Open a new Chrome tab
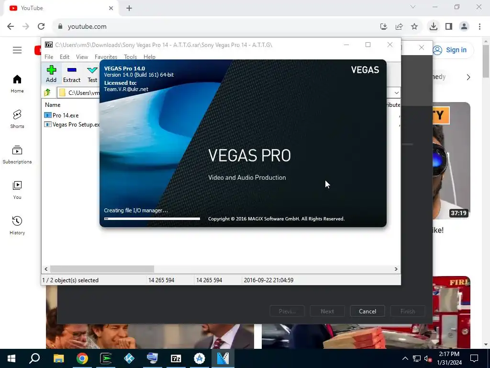 (x=129, y=8)
